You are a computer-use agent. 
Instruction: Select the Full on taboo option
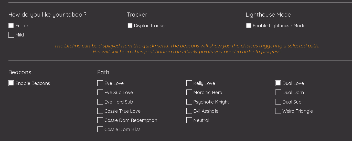click(11, 25)
